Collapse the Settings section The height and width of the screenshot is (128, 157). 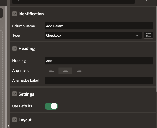click(15, 94)
